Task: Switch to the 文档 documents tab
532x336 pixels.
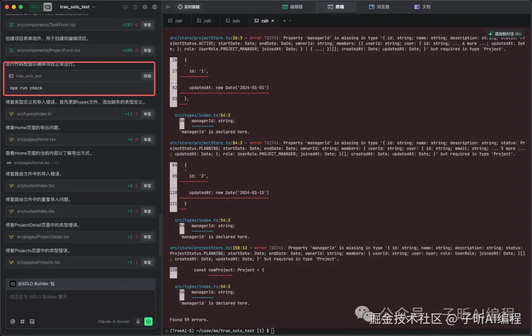Action: click(x=423, y=7)
